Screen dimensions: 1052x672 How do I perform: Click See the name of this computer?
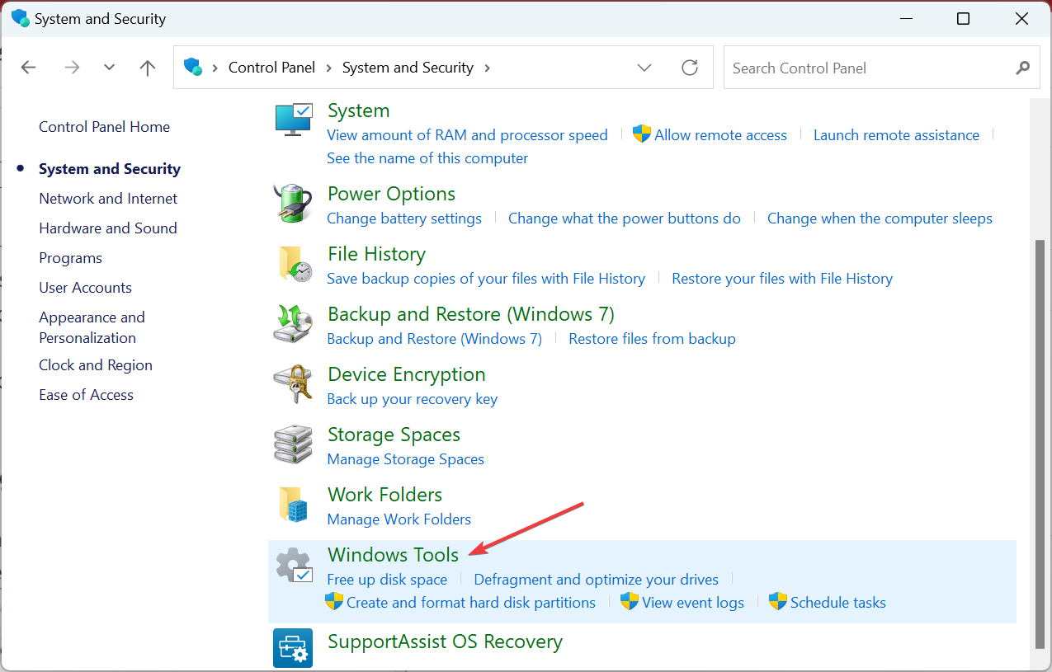427,158
